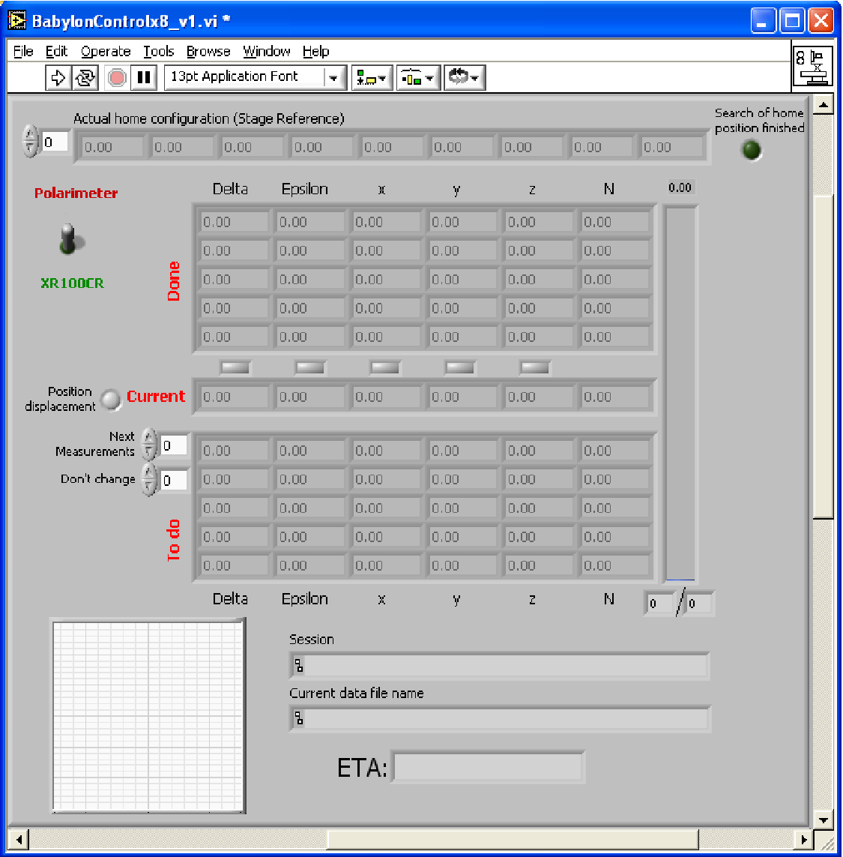Click the Next Measurements index number field

[x=174, y=445]
